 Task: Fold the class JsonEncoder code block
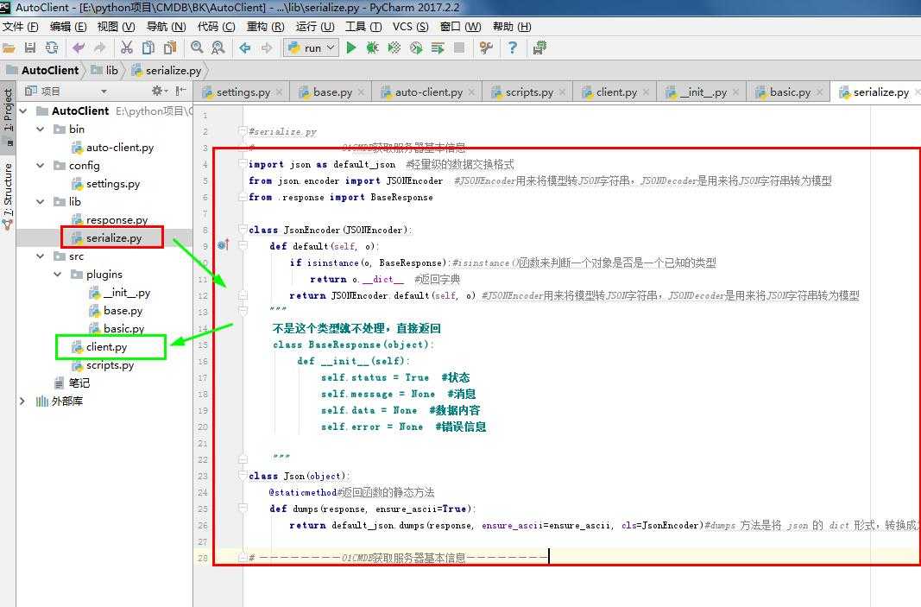[243, 230]
